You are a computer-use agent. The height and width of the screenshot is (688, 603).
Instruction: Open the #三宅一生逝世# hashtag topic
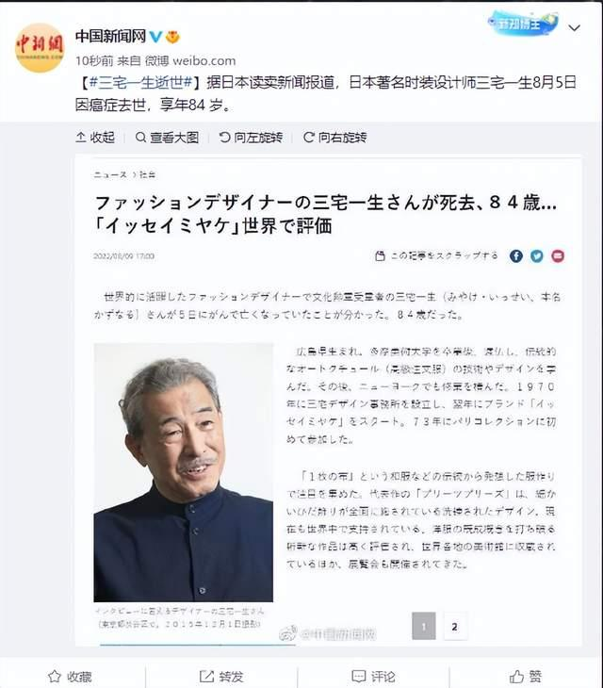pos(141,82)
